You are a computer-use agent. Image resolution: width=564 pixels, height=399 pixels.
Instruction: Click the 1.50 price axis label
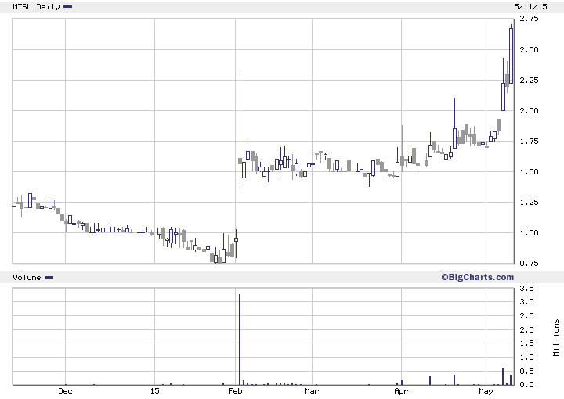point(529,171)
